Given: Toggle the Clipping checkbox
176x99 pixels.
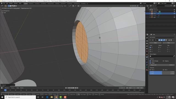Looking at the screenshot, I should coord(163,61).
